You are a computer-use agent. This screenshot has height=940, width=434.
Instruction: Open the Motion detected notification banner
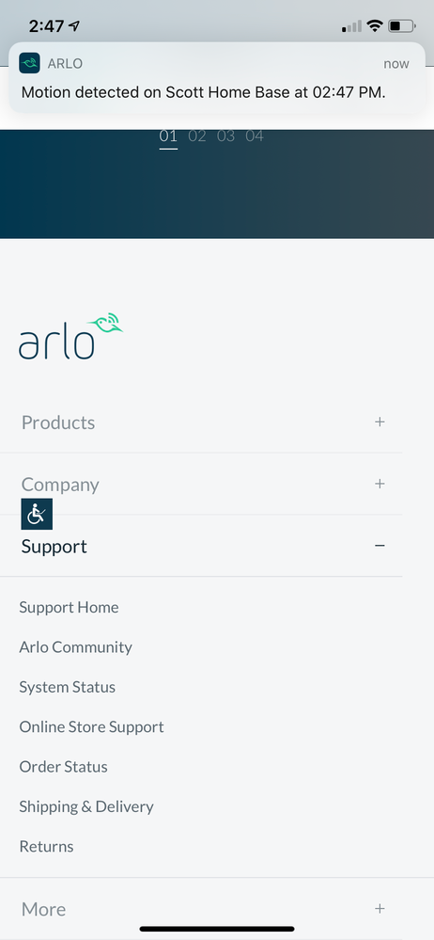point(217,77)
